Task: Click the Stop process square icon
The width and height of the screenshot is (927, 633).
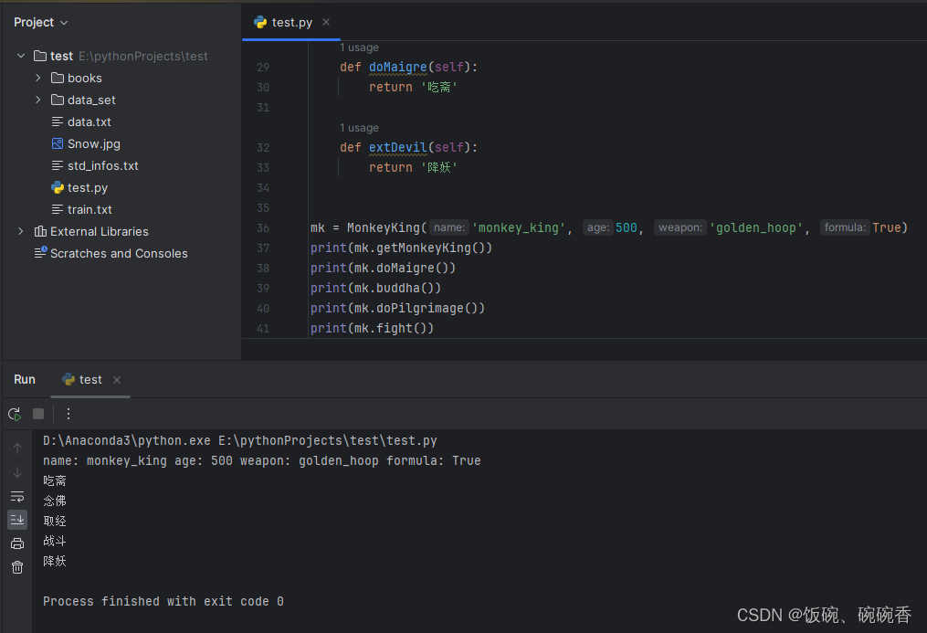Action: point(38,414)
